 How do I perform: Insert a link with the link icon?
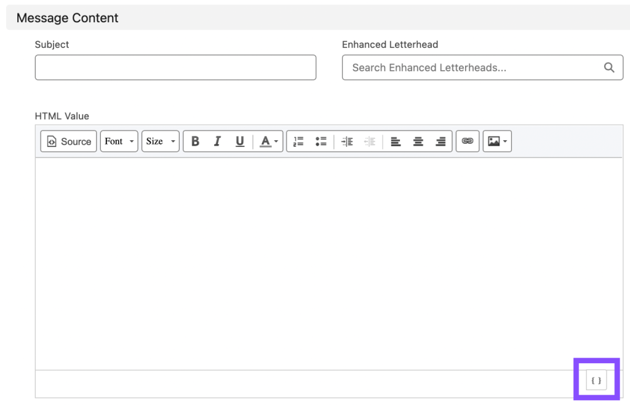467,141
